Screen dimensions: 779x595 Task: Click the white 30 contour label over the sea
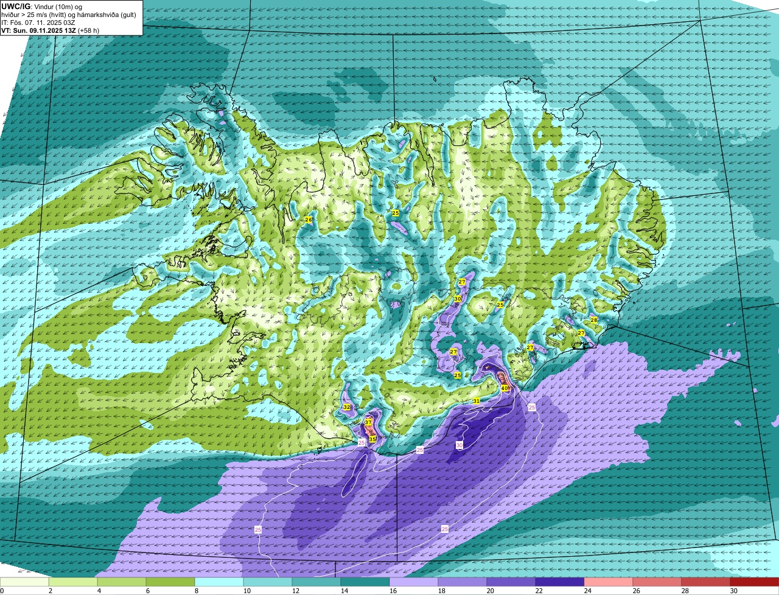459,446
